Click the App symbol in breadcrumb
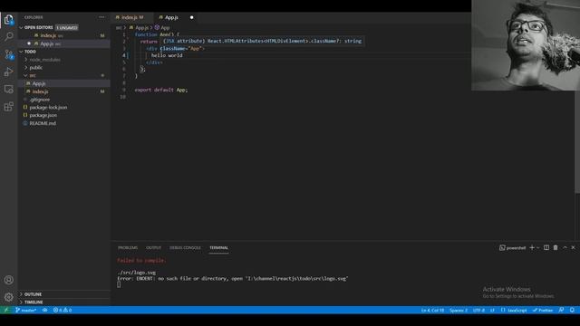 click(x=165, y=28)
